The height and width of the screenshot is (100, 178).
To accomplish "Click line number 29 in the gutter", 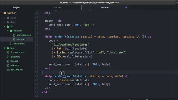I will [36, 37].
